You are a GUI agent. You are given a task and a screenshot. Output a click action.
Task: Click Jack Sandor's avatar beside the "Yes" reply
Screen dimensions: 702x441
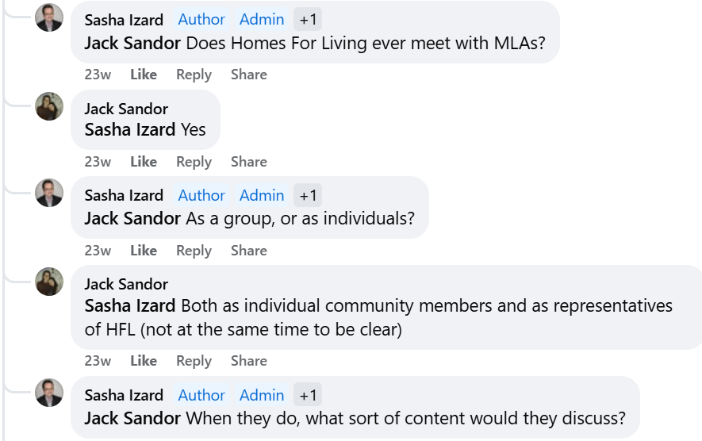coord(49,106)
